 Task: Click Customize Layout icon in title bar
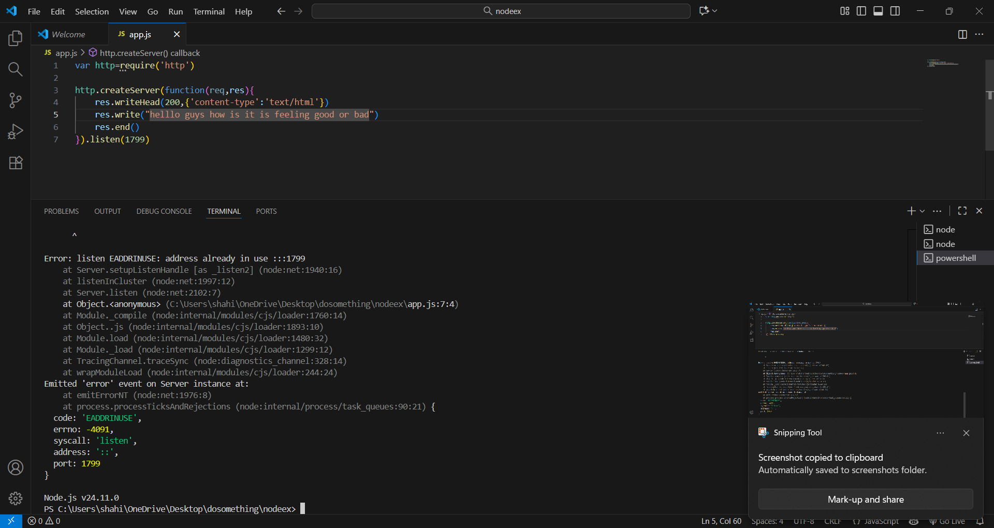click(x=845, y=11)
